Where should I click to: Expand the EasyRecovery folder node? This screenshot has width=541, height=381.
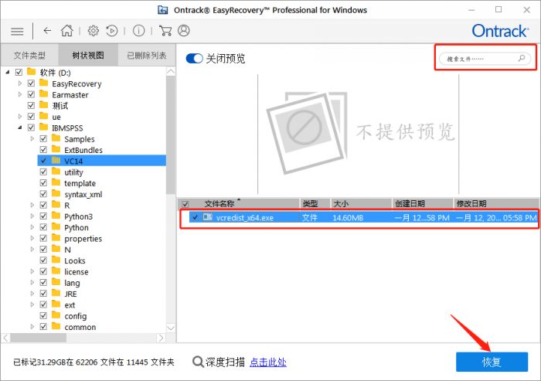coord(20,83)
